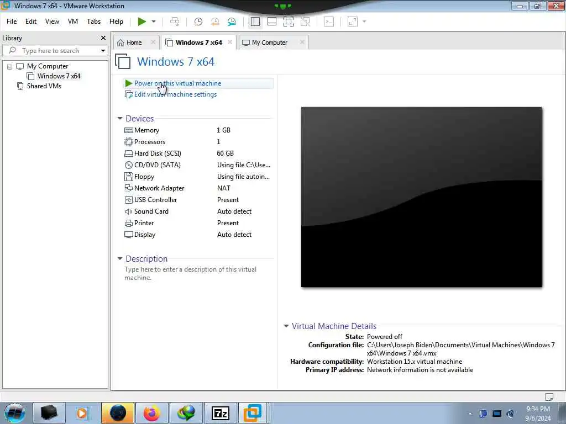Open the stretch guest dropdown arrow
This screenshot has height=424, width=566.
tap(364, 22)
